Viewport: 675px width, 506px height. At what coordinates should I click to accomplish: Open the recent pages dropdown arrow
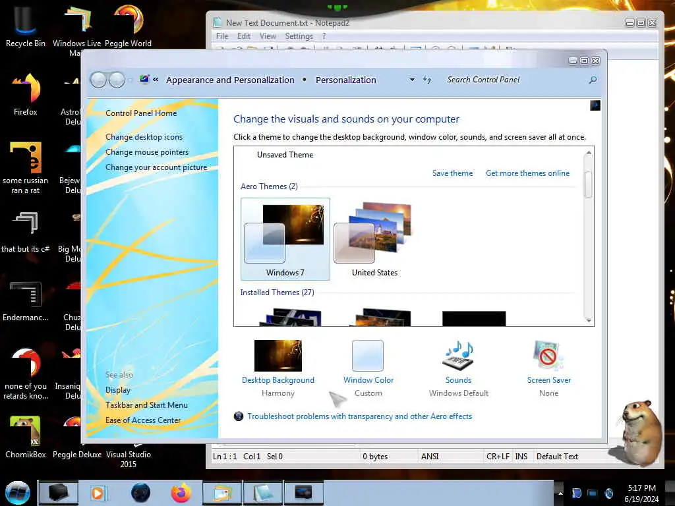coord(131,80)
